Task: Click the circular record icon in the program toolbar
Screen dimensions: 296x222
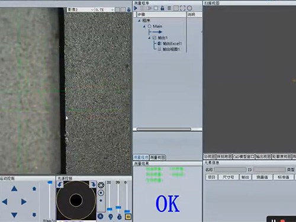Action: (x=189, y=8)
